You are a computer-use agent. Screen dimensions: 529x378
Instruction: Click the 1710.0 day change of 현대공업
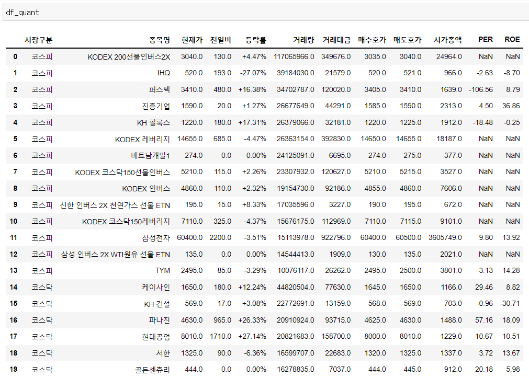(220, 336)
